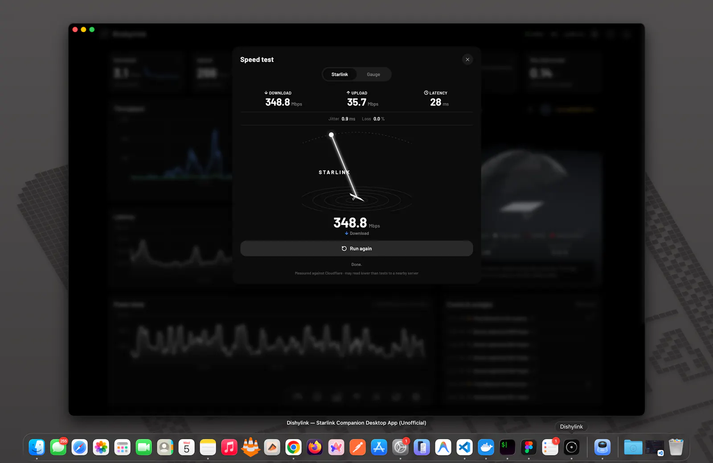Click the STARLINK label on the animation
The width and height of the screenshot is (713, 463).
[x=334, y=172]
